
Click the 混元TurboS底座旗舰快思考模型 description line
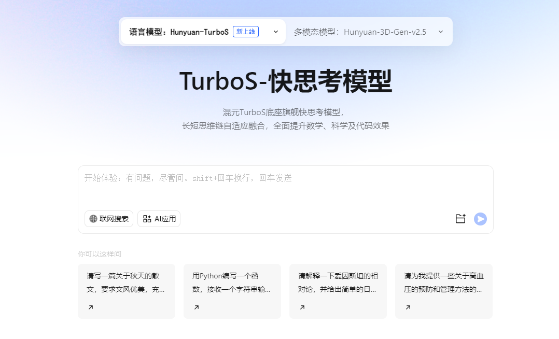tap(284, 112)
